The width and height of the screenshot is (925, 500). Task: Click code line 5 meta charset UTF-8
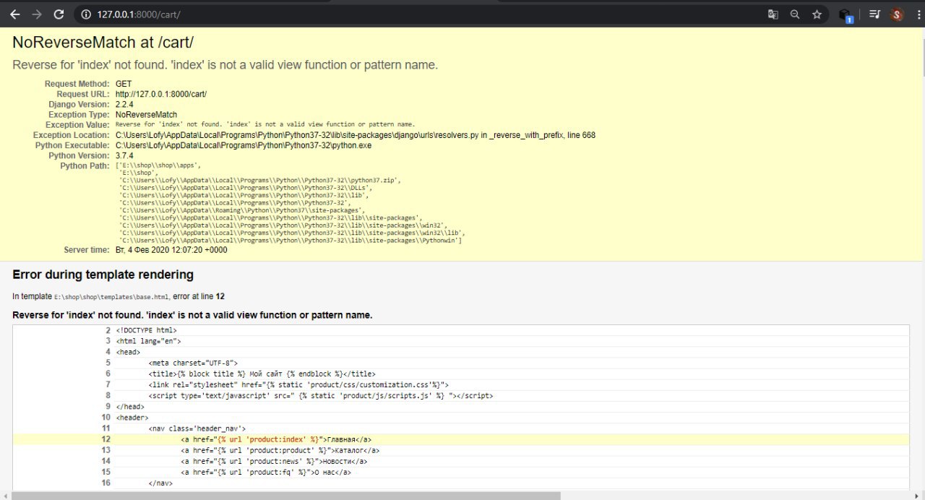coord(461,363)
